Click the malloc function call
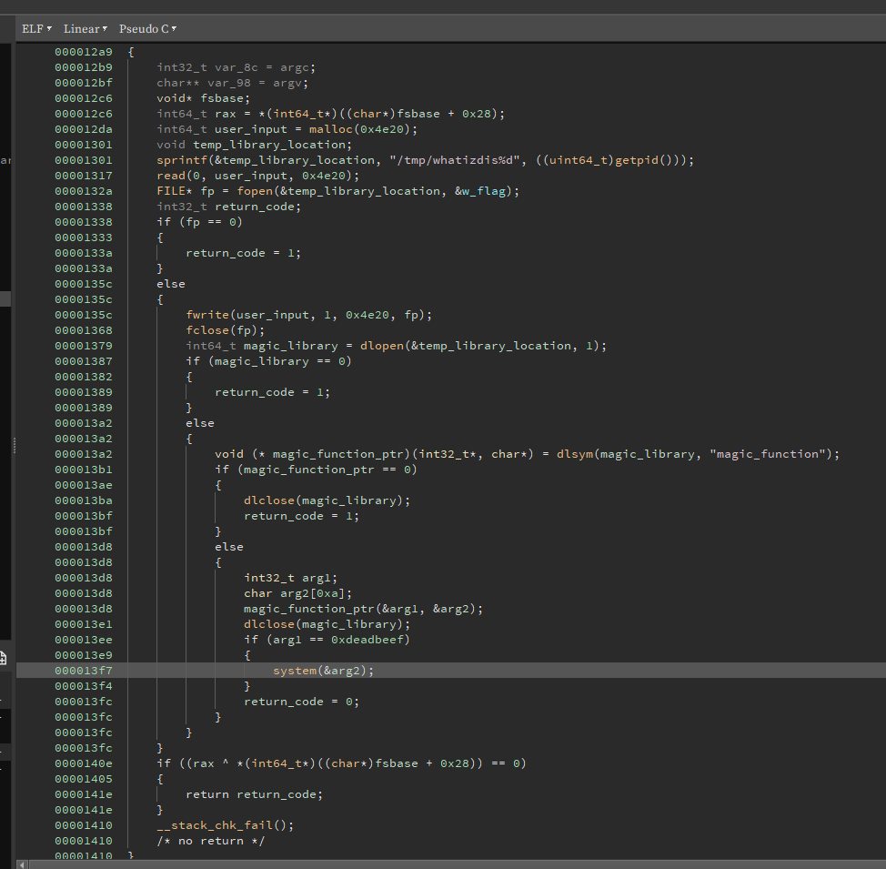Viewport: 886px width, 869px height. pos(331,129)
